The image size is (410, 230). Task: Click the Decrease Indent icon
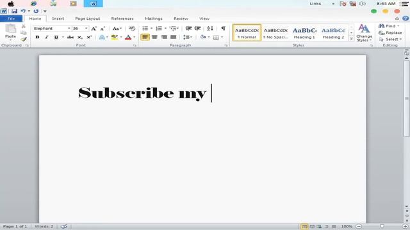click(188, 28)
